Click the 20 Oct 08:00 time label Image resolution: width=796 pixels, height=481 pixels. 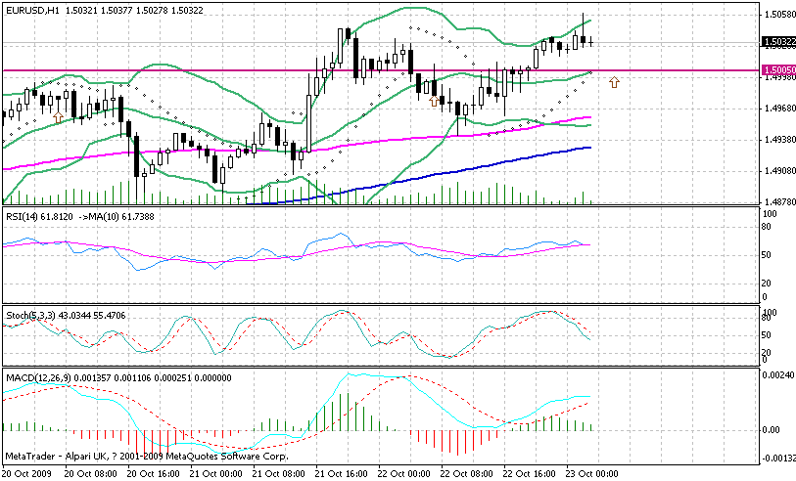[91, 474]
